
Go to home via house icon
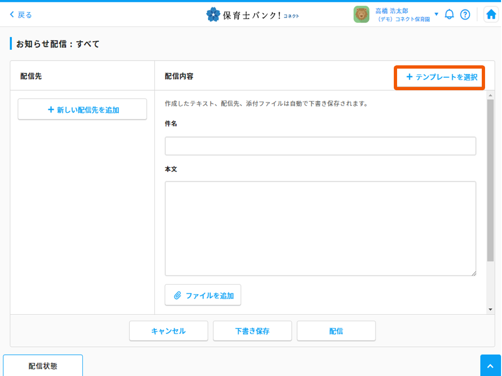point(491,15)
